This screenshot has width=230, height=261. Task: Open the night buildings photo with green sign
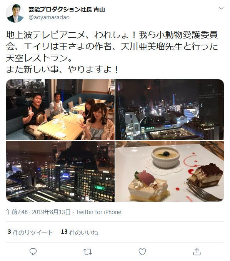tap(60, 171)
